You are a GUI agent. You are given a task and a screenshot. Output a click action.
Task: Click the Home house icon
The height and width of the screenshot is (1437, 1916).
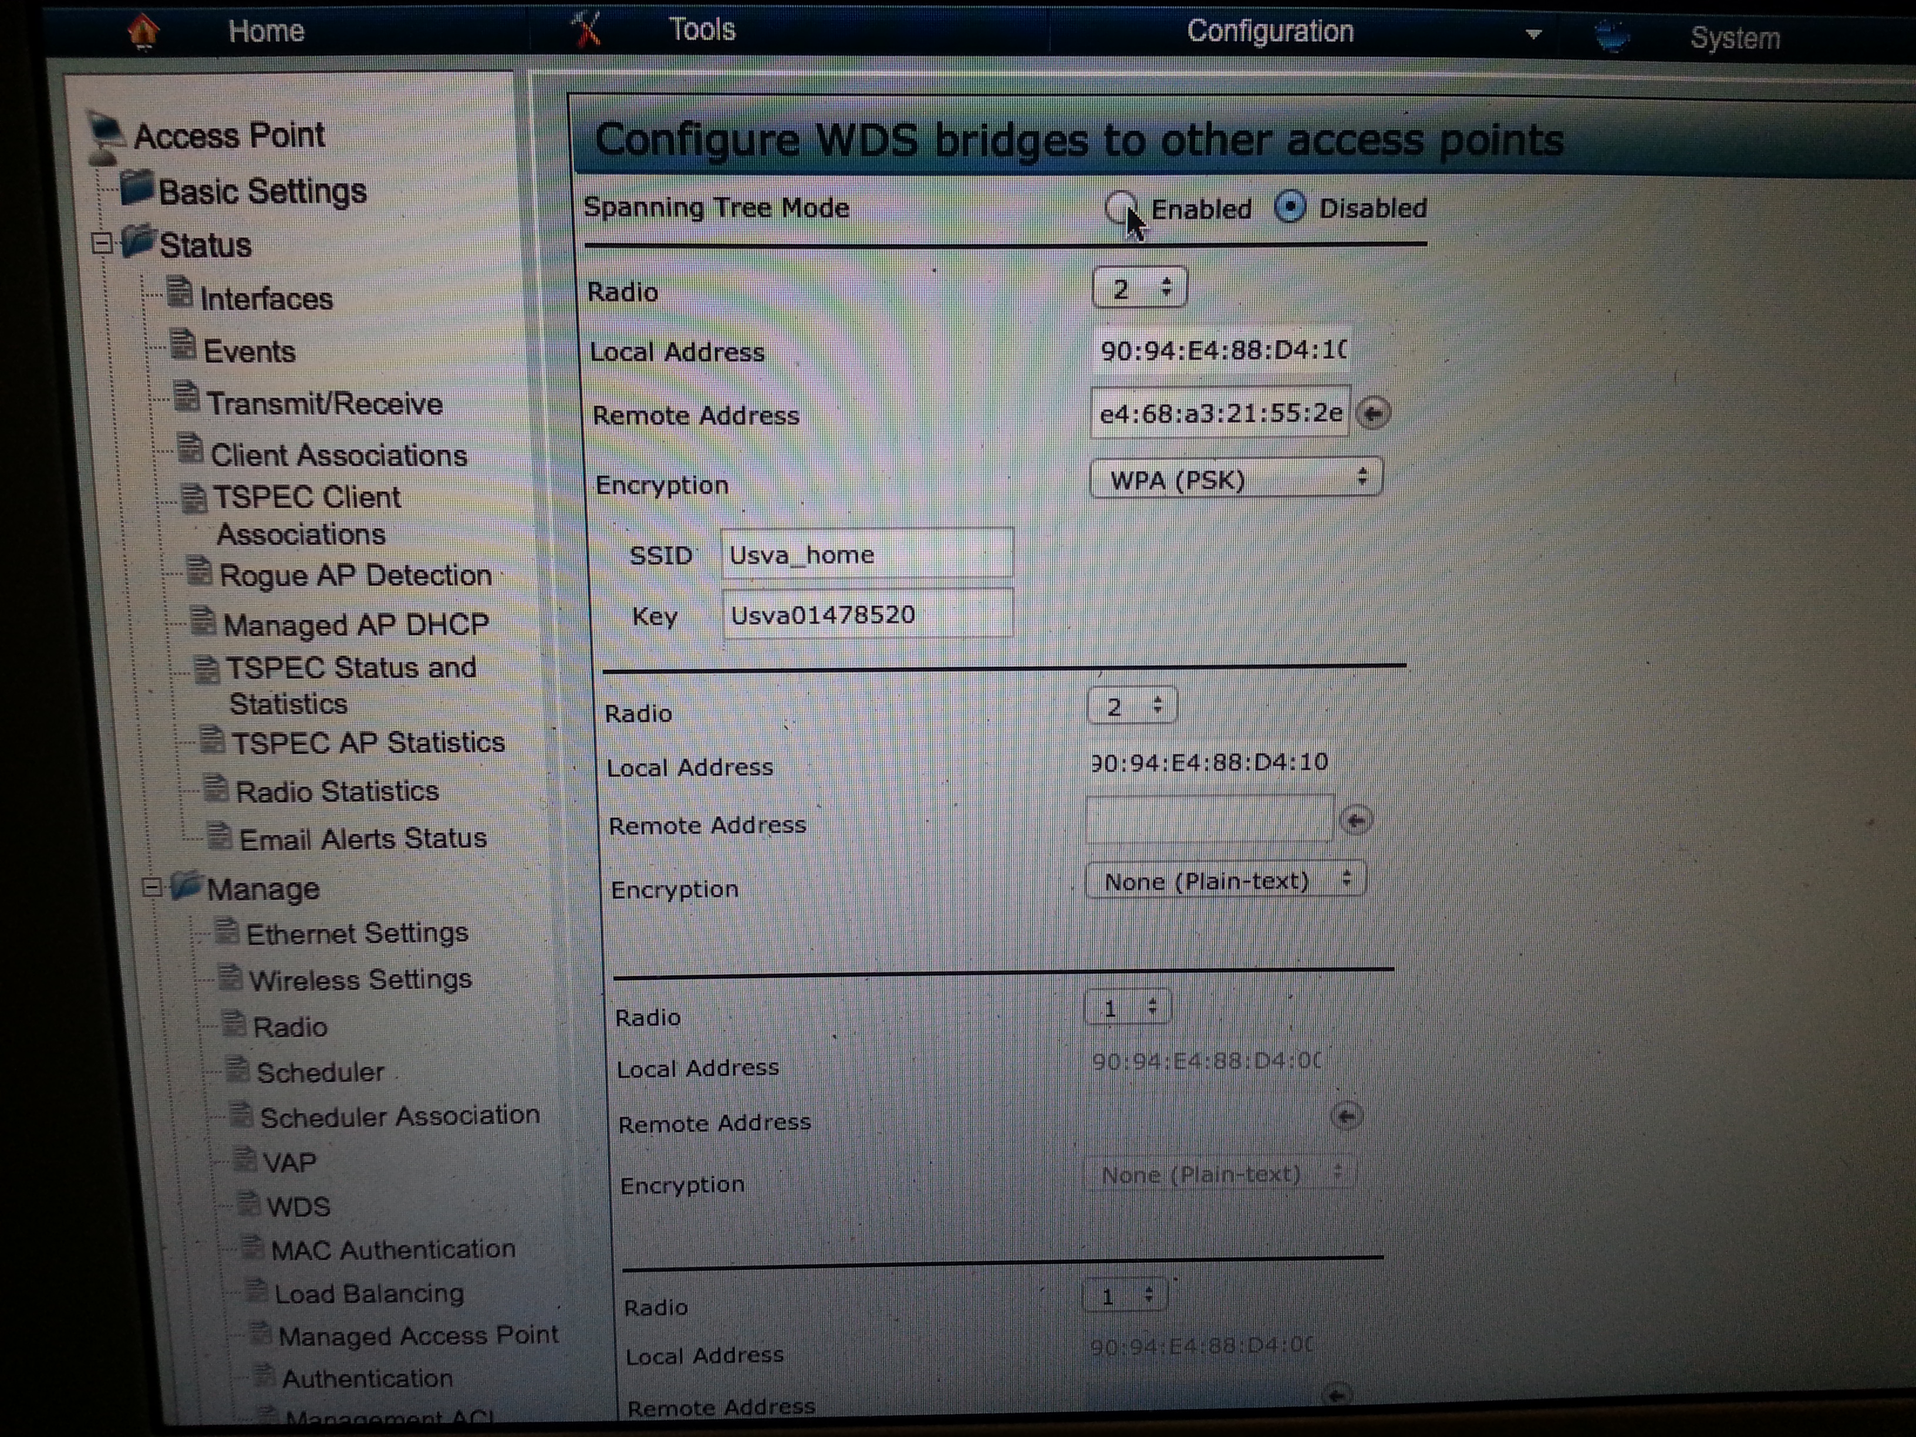pos(144,32)
